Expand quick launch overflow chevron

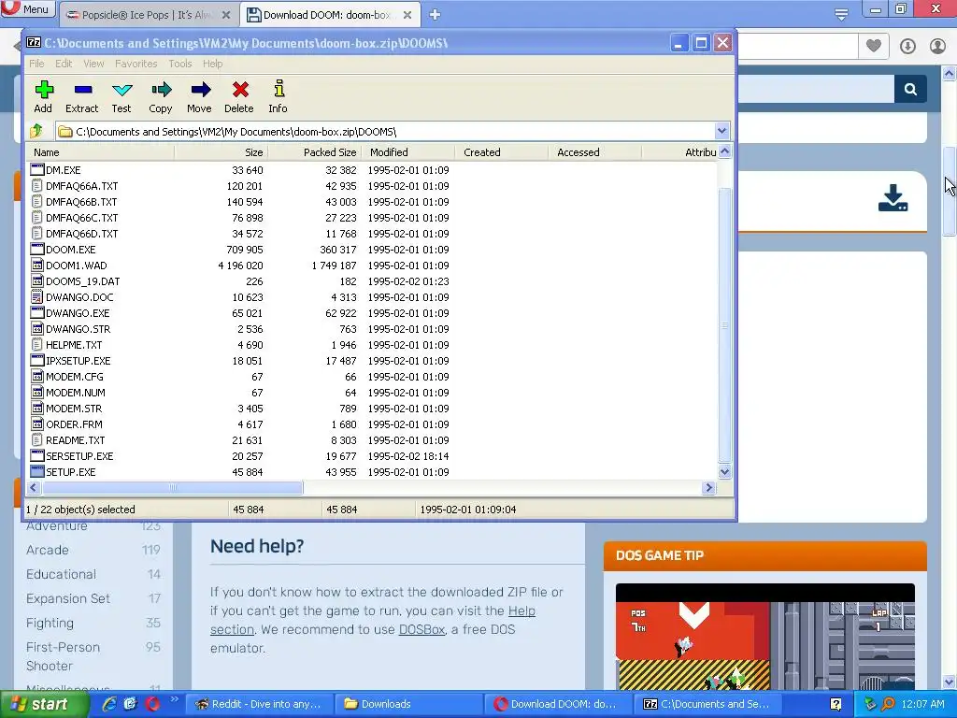[x=174, y=699]
